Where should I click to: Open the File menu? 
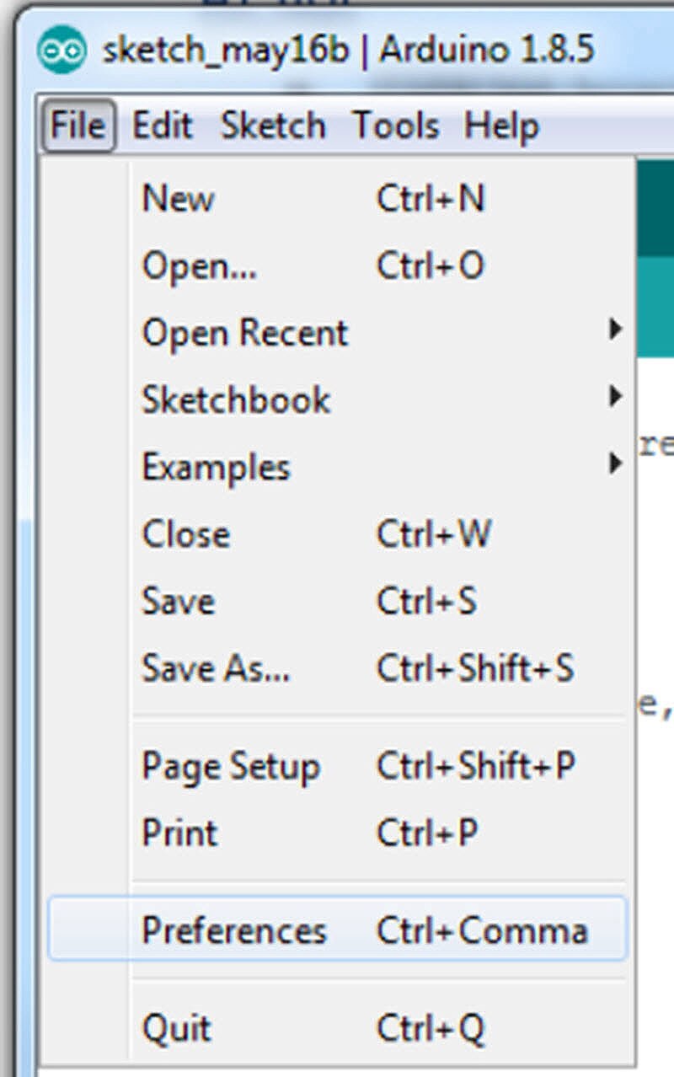point(78,126)
